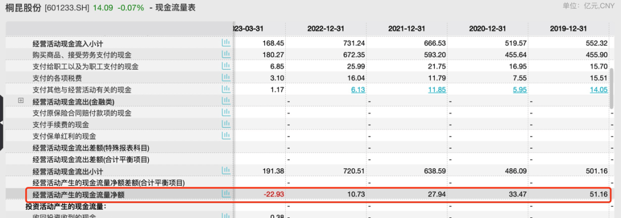Open chart icon for 支付的各项税费 row

tap(226, 78)
